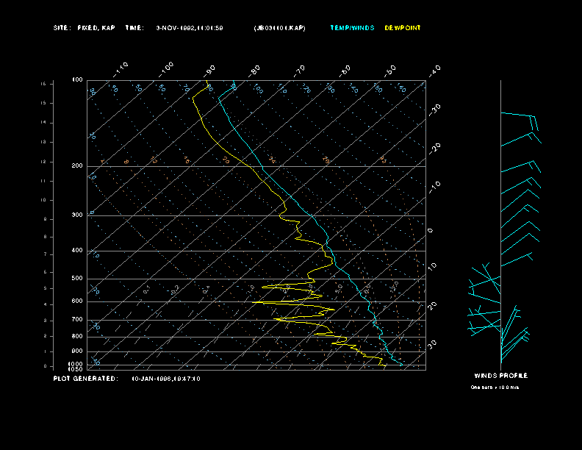Select the 'FIXED, KAP' site name

coord(96,28)
